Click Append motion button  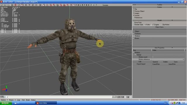tap(155, 62)
